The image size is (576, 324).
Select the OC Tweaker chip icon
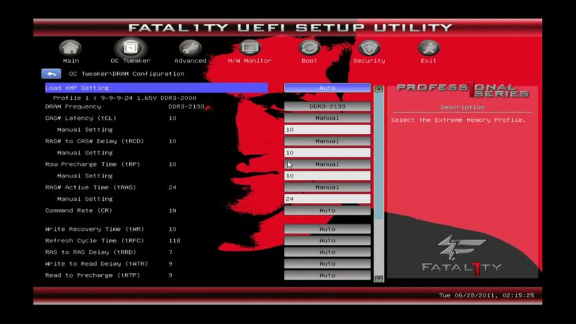pyautogui.click(x=131, y=48)
